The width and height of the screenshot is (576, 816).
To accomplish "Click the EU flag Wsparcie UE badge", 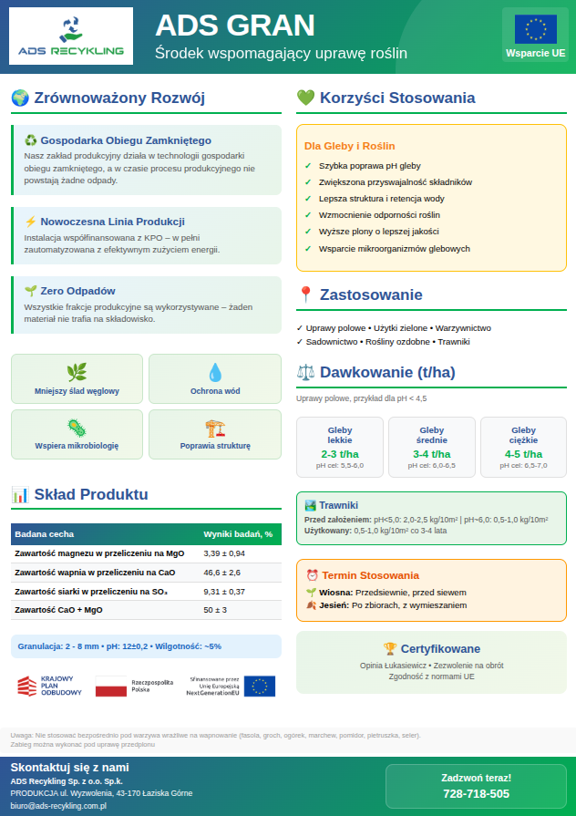I will (x=535, y=35).
